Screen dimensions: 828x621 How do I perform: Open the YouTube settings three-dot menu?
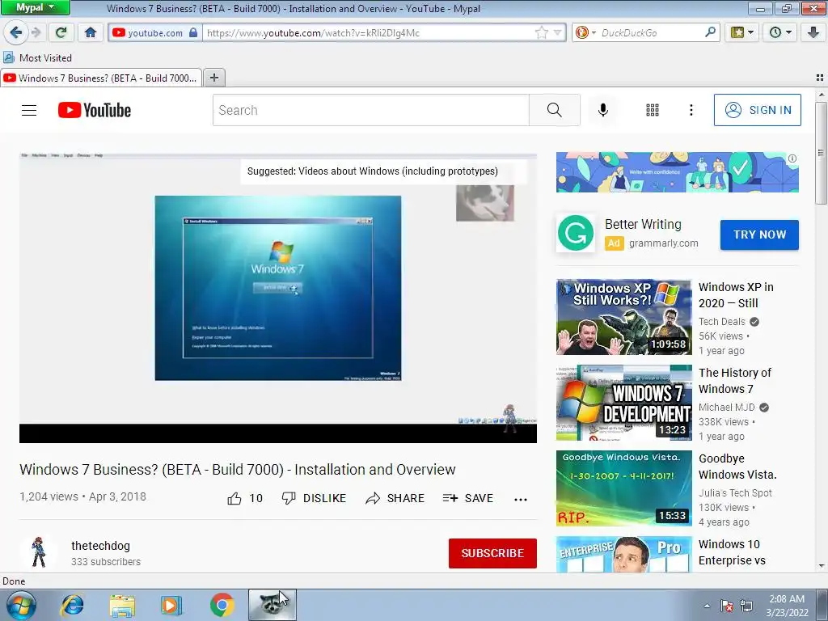point(691,110)
